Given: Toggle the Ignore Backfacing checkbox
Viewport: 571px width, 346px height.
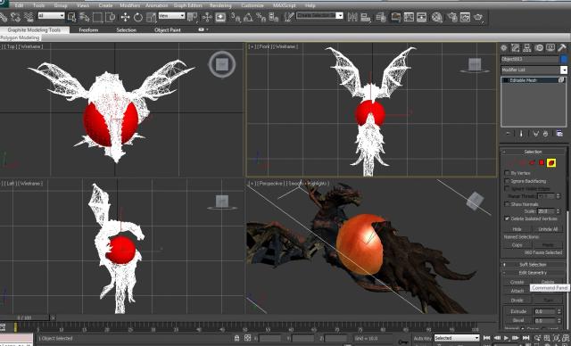Looking at the screenshot, I should [x=507, y=181].
